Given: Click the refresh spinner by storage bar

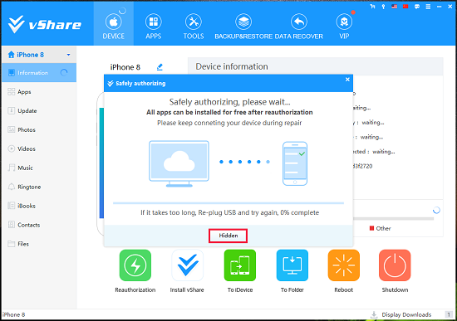Looking at the screenshot, I should click(436, 210).
